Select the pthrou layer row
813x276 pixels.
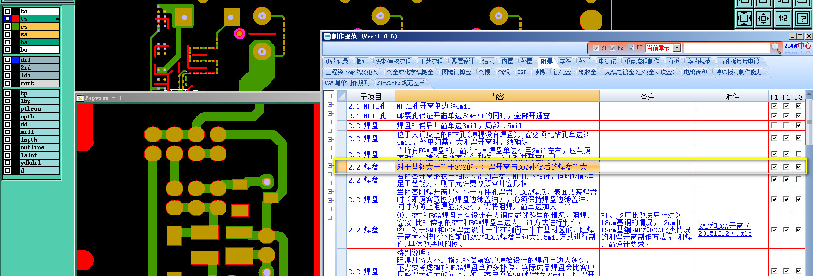(x=39, y=109)
